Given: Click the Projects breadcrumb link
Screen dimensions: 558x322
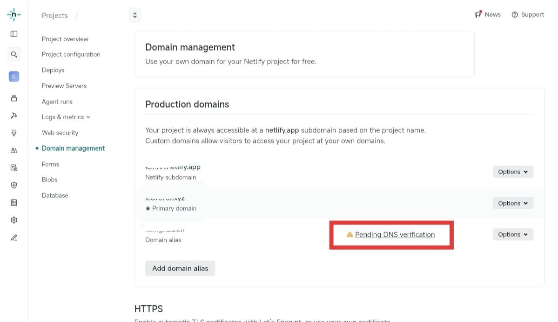Looking at the screenshot, I should click(55, 16).
